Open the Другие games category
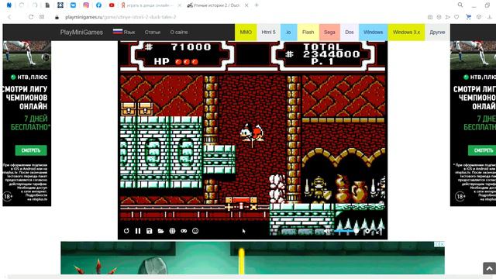 [x=437, y=33]
